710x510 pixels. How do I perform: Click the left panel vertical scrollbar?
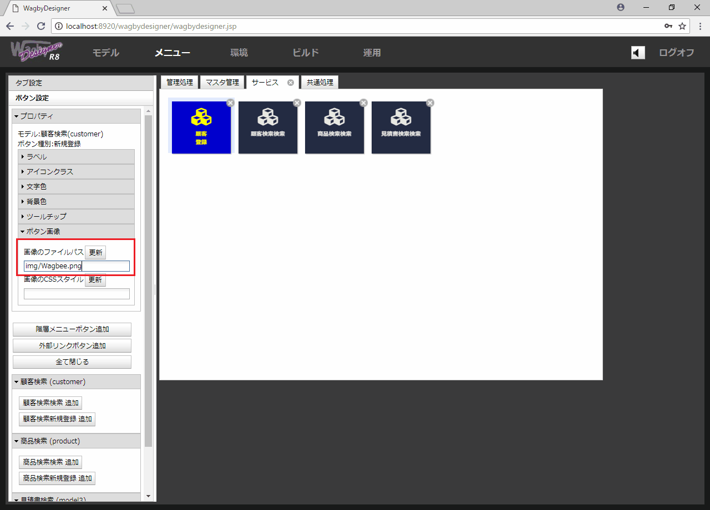coord(148,281)
